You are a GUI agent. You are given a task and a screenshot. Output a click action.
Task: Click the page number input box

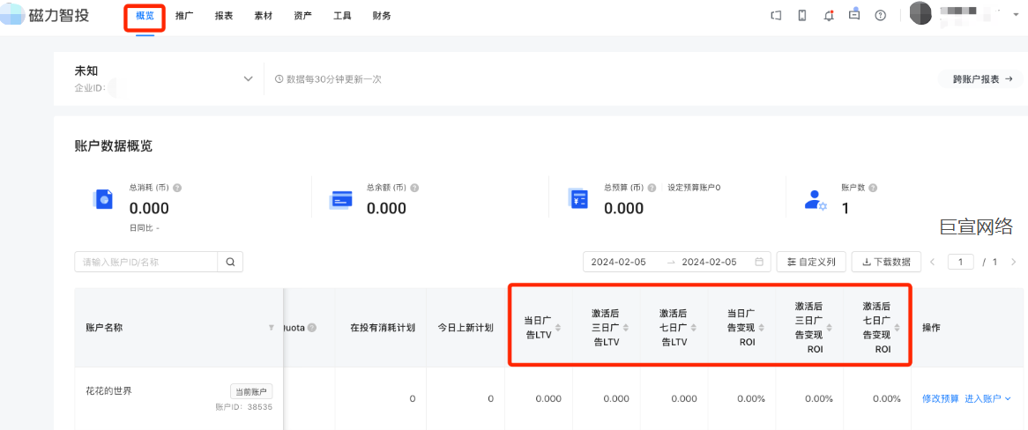pos(961,263)
